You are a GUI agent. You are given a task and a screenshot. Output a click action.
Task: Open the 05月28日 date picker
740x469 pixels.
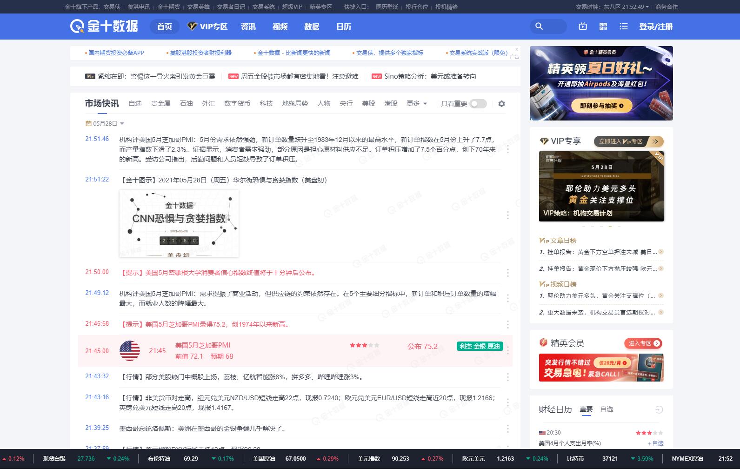[105, 124]
